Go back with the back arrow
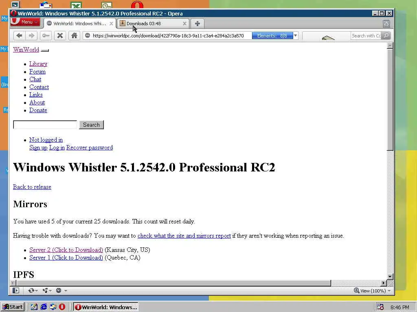 click(x=20, y=36)
